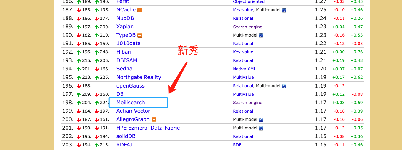The height and width of the screenshot is (150, 402).
Task: Click Multivalue link in D3 row
Action: (243, 94)
